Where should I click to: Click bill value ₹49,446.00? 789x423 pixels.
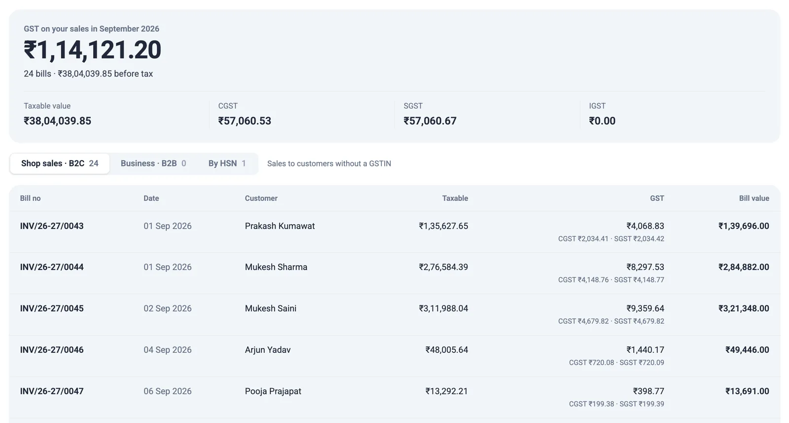click(747, 350)
